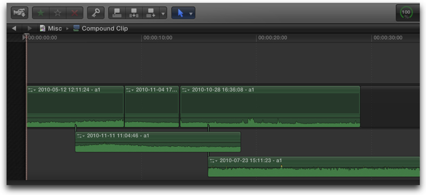Image resolution: width=426 pixels, height=195 pixels.
Task: Select clip 2010-10-28 16:36:08 - a1
Action: tap(270, 107)
